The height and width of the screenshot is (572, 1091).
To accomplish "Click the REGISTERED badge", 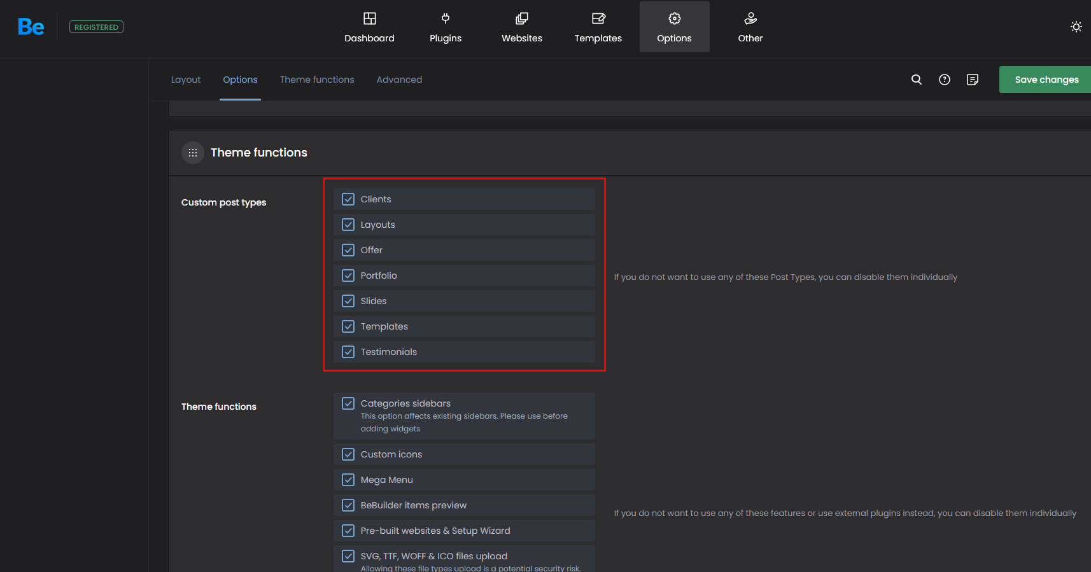I will click(96, 27).
